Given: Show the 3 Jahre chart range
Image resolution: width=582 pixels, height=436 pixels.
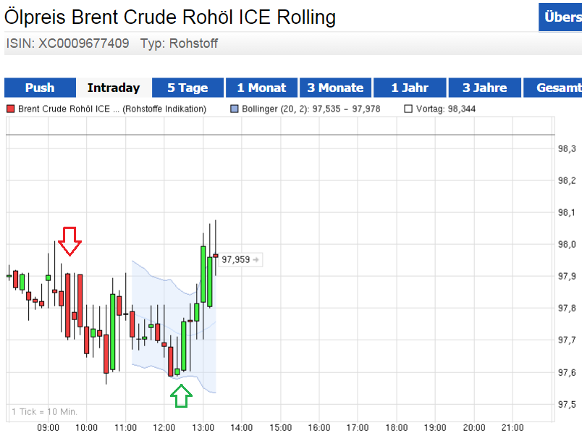Looking at the screenshot, I should (484, 88).
